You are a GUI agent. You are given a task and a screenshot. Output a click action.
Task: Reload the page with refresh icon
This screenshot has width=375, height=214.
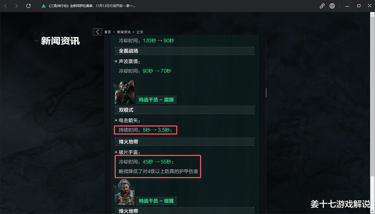28,6
